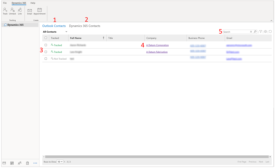
Task: Select the Not Tracked contact's checkbox
Action: pyautogui.click(x=46, y=59)
